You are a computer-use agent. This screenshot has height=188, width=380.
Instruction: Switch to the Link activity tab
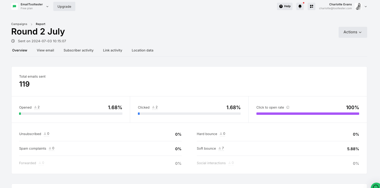click(x=113, y=50)
